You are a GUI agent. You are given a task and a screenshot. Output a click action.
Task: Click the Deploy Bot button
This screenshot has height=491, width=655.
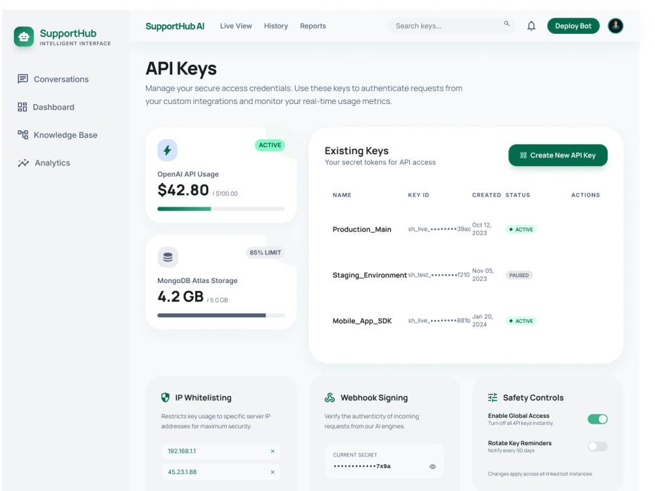pos(573,26)
